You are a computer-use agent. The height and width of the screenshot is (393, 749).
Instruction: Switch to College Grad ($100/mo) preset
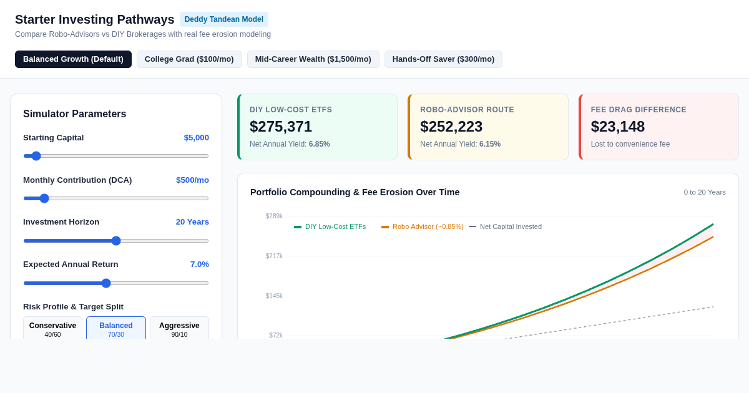(x=189, y=59)
